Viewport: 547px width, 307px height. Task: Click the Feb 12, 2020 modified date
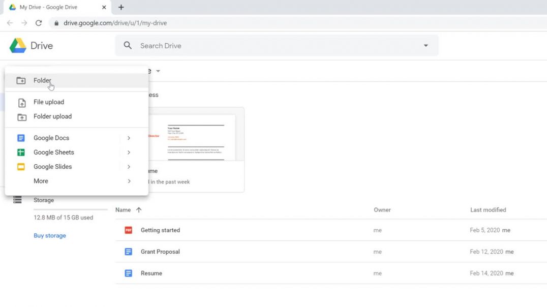pyautogui.click(x=487, y=252)
